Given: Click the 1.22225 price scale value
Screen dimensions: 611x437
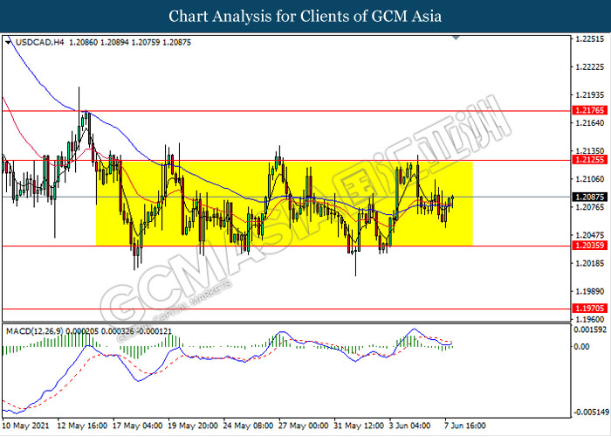Looking at the screenshot, I should [x=590, y=66].
